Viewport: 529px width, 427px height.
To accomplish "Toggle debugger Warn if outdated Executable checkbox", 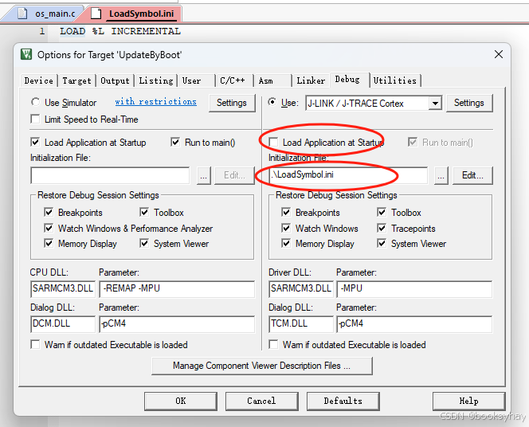I will tap(273, 344).
